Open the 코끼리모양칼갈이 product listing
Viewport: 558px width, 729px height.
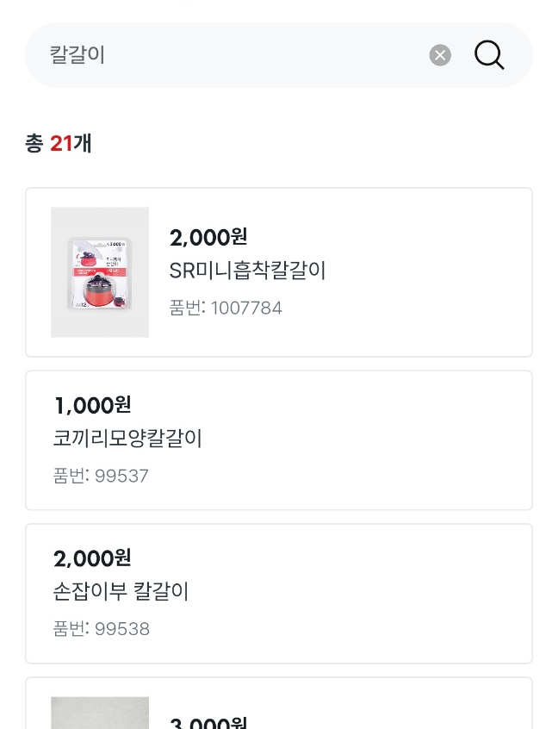[x=127, y=439]
